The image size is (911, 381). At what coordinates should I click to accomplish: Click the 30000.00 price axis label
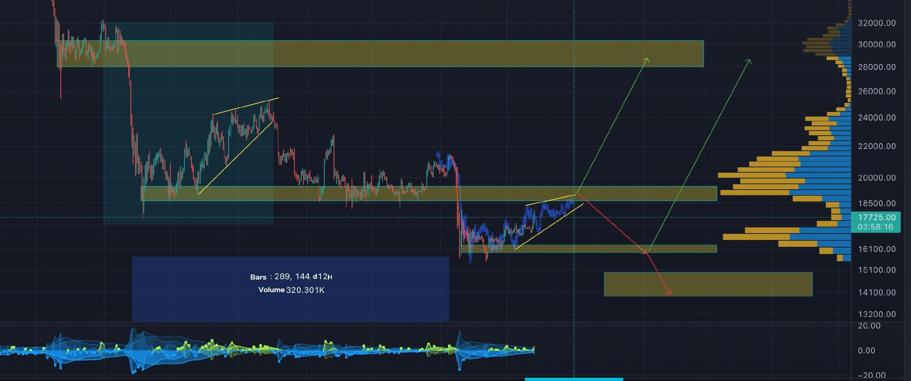click(x=877, y=45)
